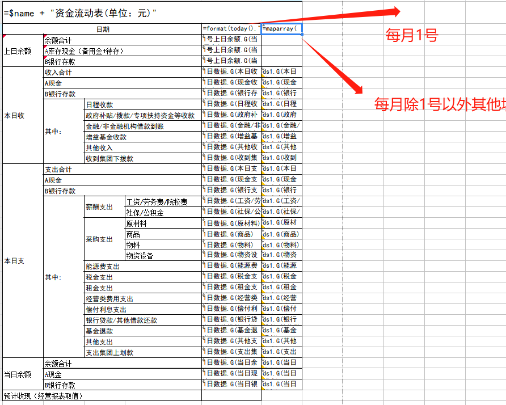The height and width of the screenshot is (405, 506).
Task: Select the 金融/非金融机构借款到账 cell
Action: 143,126
